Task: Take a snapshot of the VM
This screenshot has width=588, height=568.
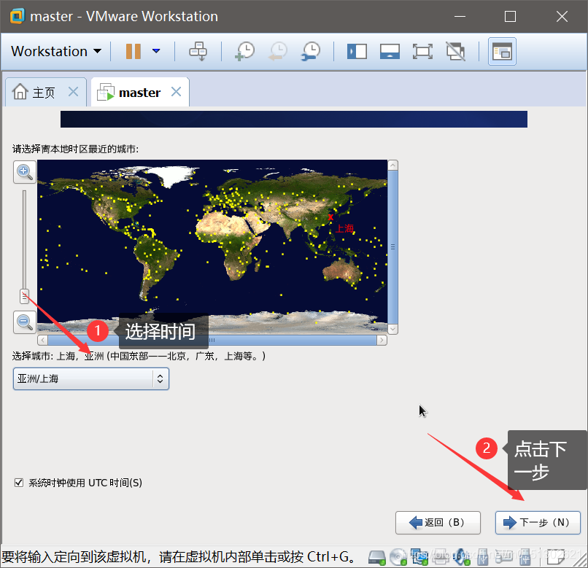Action: [x=244, y=51]
